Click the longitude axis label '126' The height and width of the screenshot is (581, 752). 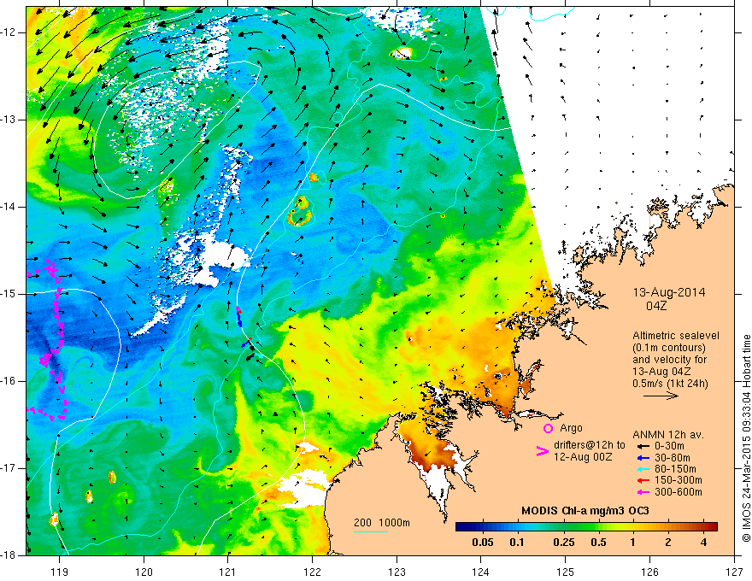click(649, 572)
